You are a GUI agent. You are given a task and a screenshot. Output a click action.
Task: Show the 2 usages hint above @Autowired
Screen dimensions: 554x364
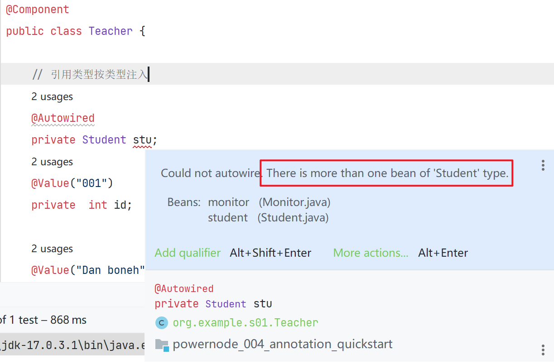tap(52, 97)
